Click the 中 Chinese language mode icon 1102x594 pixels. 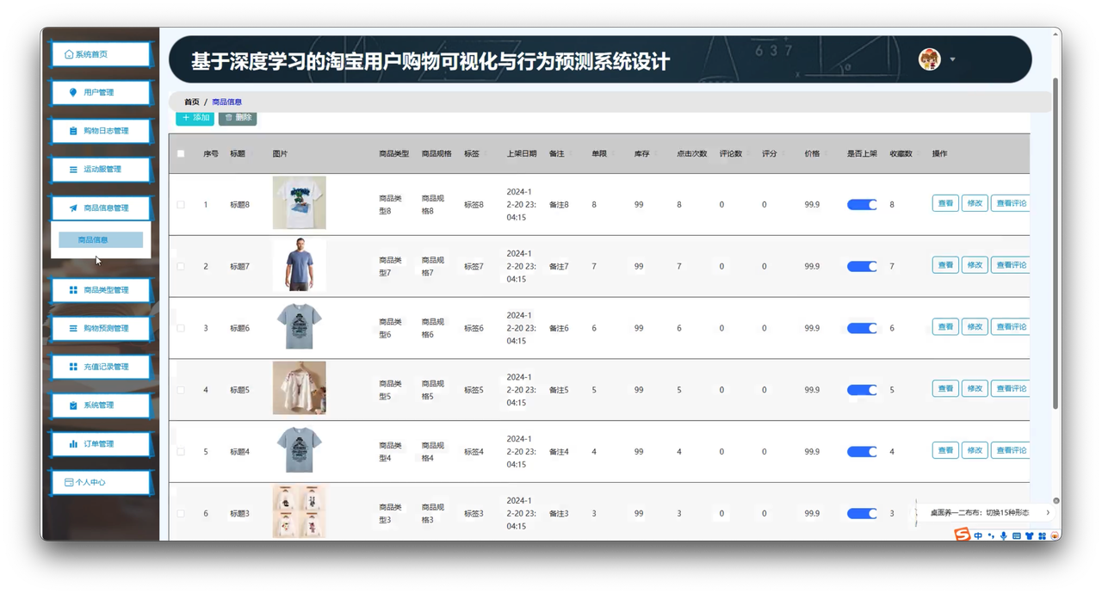[x=978, y=535]
